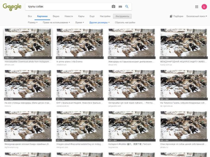Click "Спас прохожую от собак" caption
This screenshot has width=210, height=157.
183,144
